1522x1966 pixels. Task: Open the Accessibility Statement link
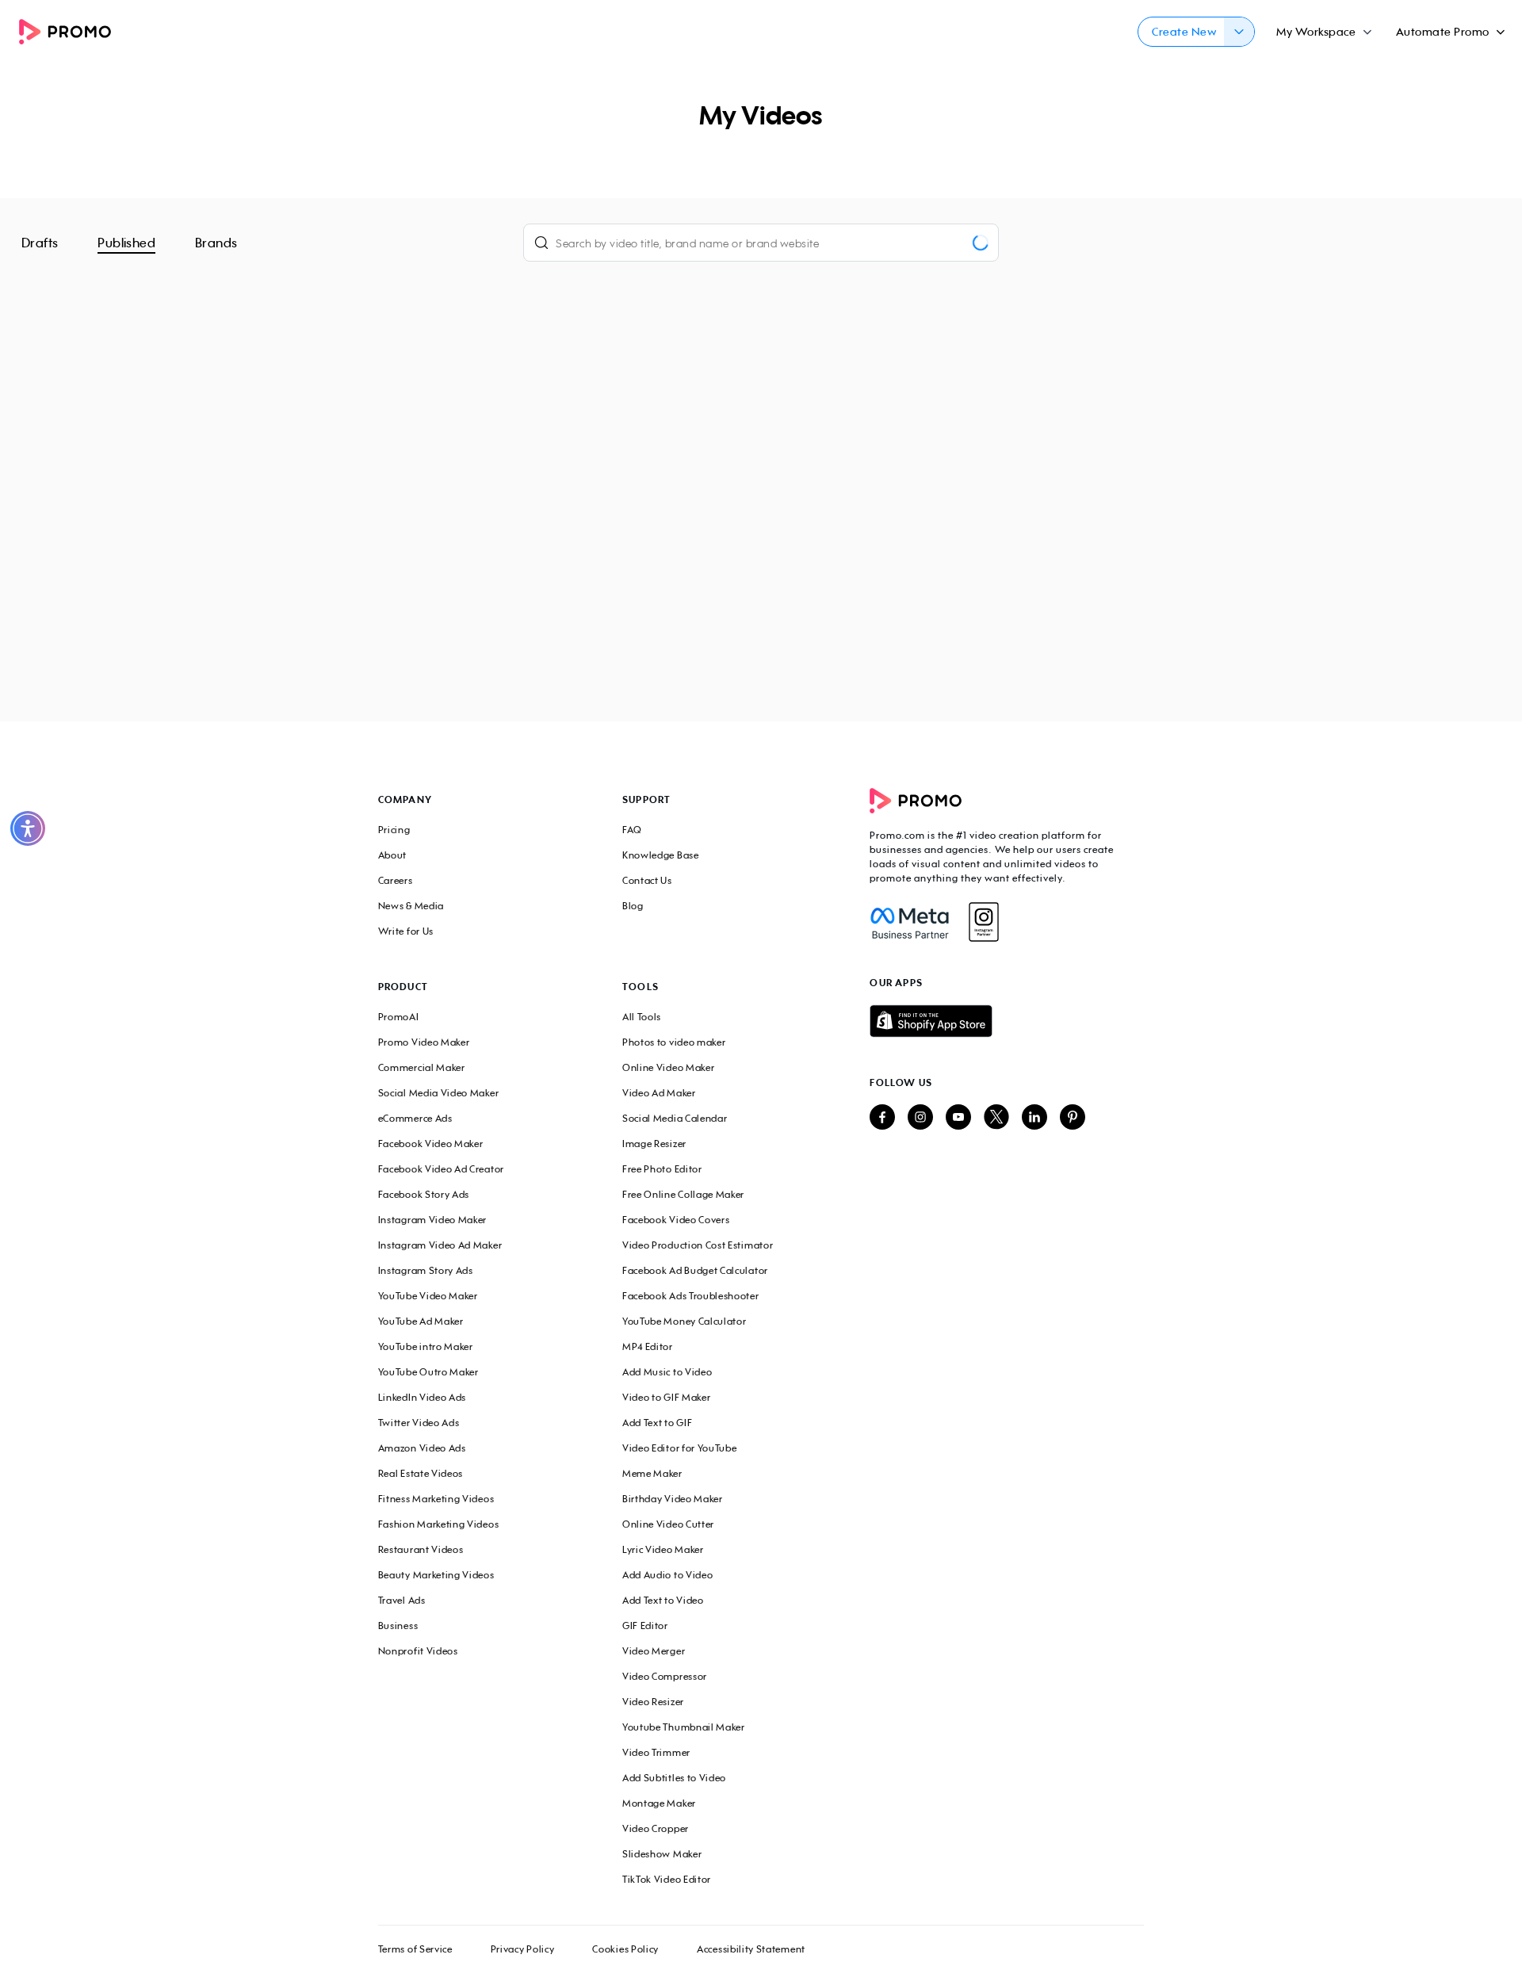[x=751, y=1949]
